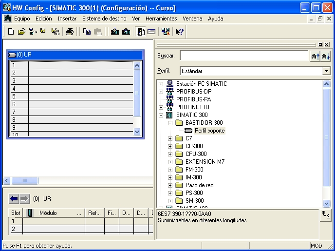The height and width of the screenshot is (251, 335).
Task: Click the Open ONLINE station icon
Action: pyautogui.click(x=33, y=31)
